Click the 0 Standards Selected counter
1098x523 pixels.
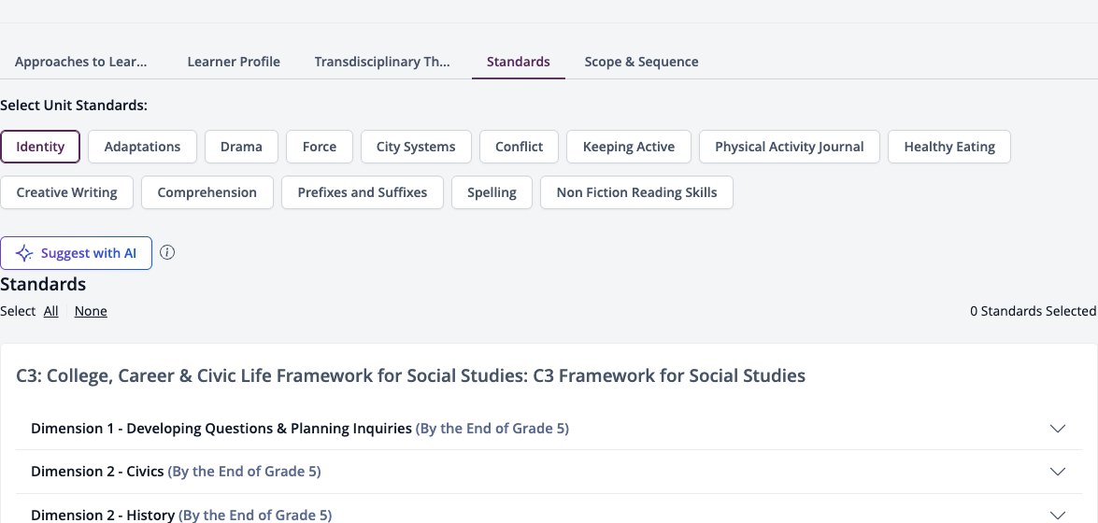point(1033,311)
